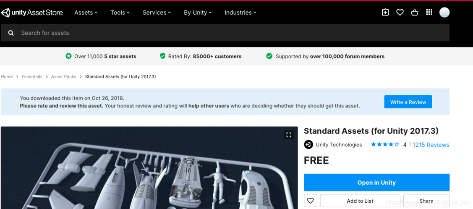Screen dimensions: 473x209
Task: Click the green shield badge icon
Action: [162, 56]
